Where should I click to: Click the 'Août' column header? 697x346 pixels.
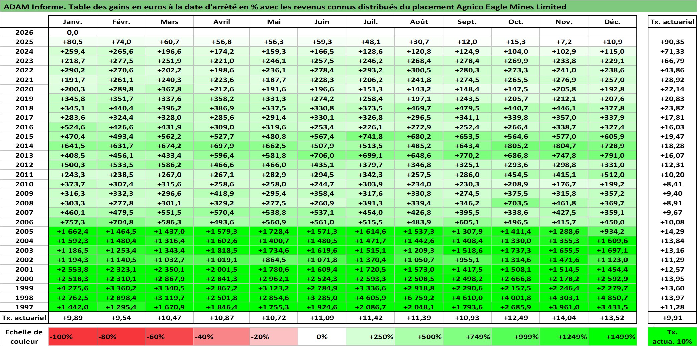419,22
